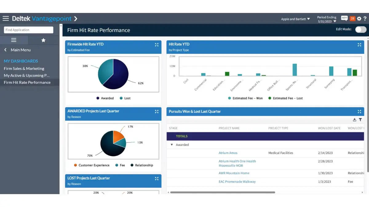Maximize the Hit Rate YTD chart
The width and height of the screenshot is (369, 207).
coord(359,45)
